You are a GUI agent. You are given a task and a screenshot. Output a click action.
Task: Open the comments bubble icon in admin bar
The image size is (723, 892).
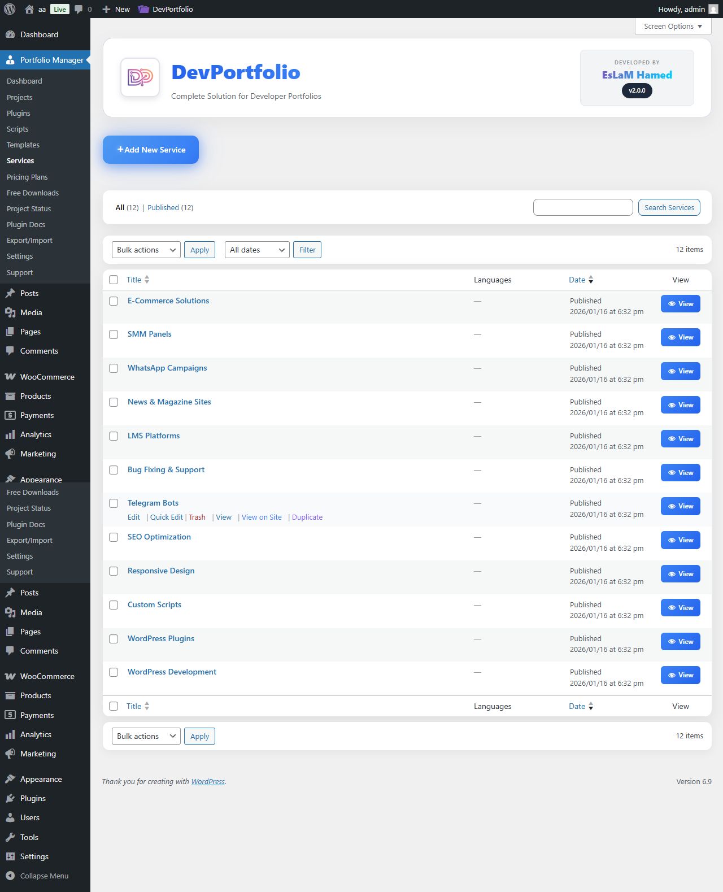pyautogui.click(x=79, y=9)
